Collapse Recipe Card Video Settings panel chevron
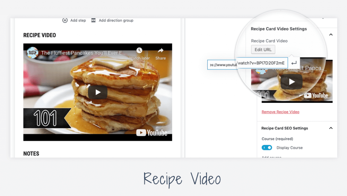The width and height of the screenshot is (347, 196). [x=331, y=35]
